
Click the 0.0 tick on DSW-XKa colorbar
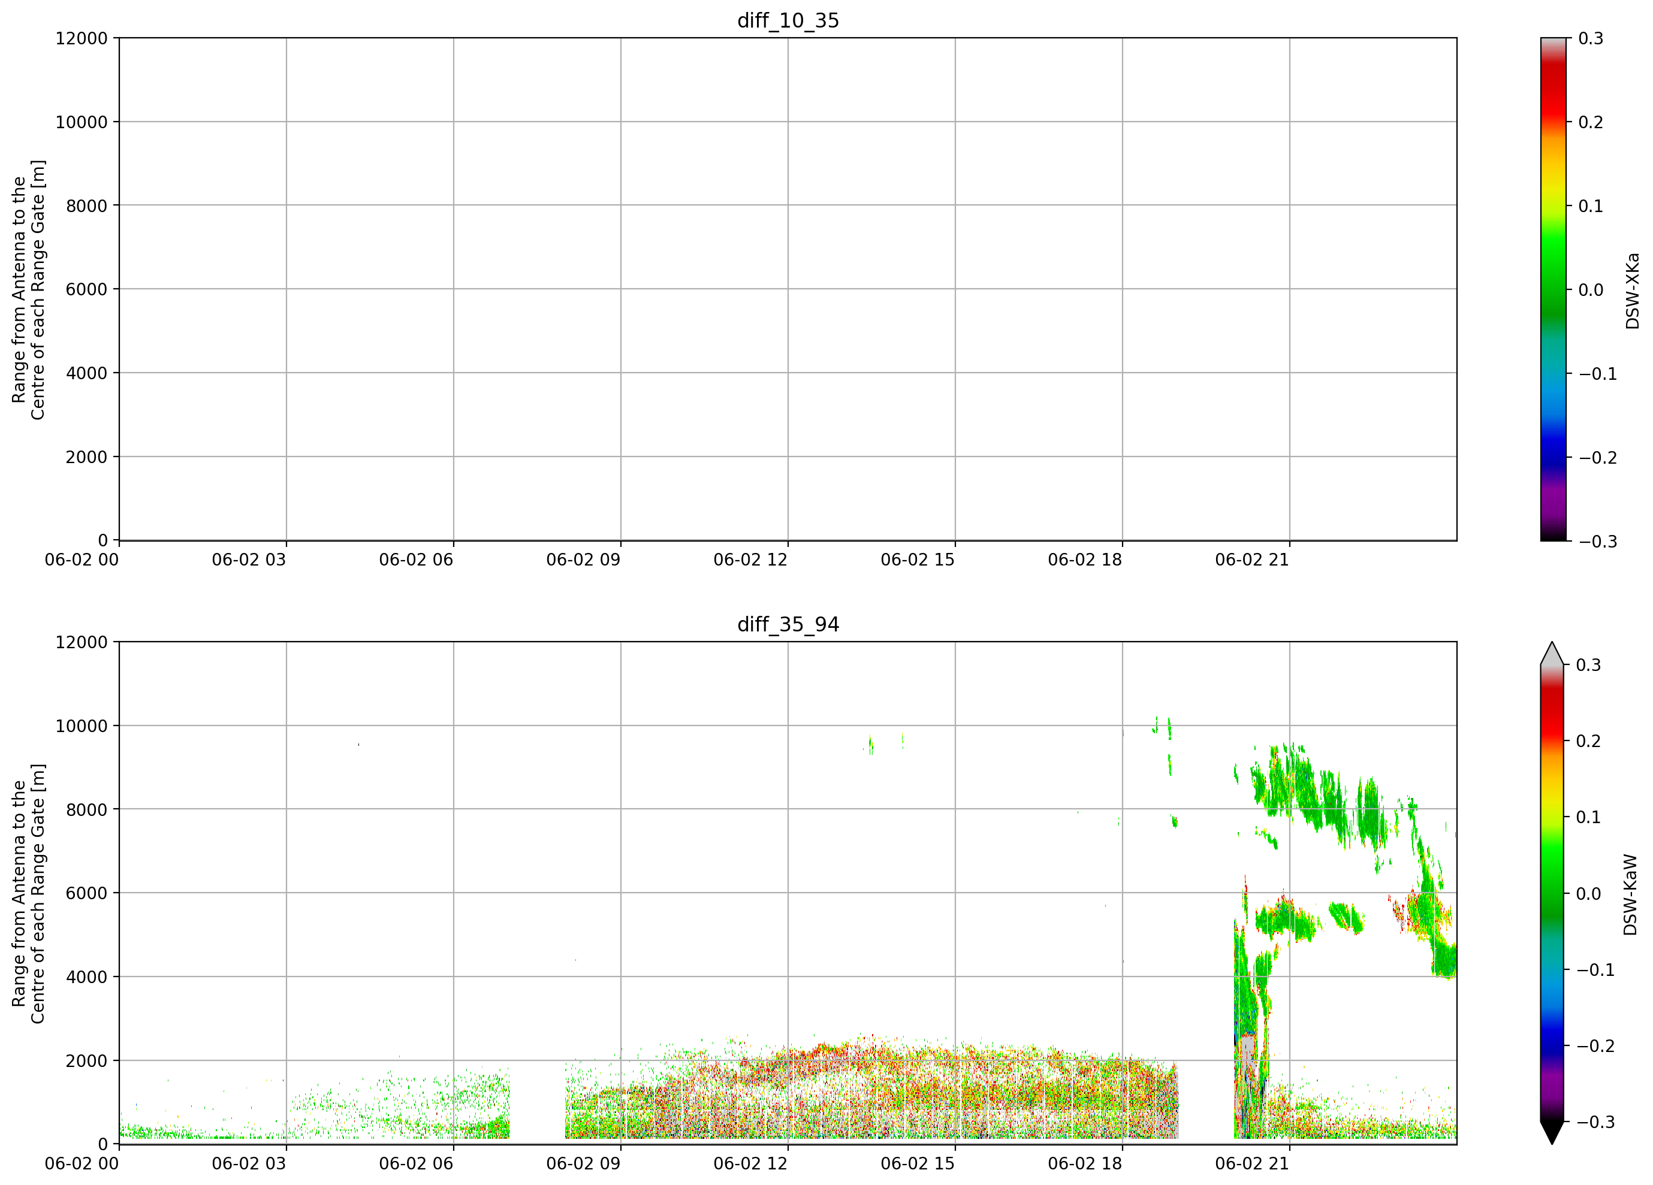point(1591,289)
